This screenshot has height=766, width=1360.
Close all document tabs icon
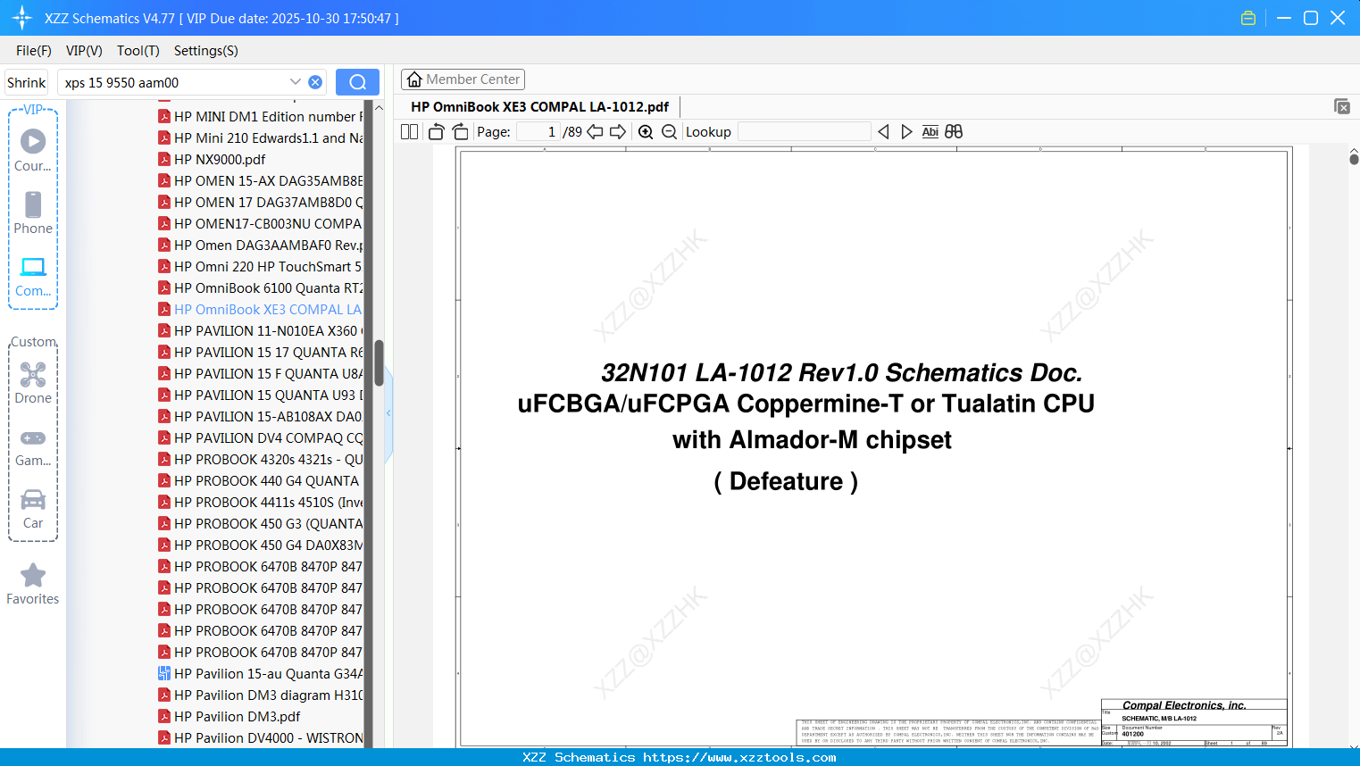pyautogui.click(x=1342, y=106)
